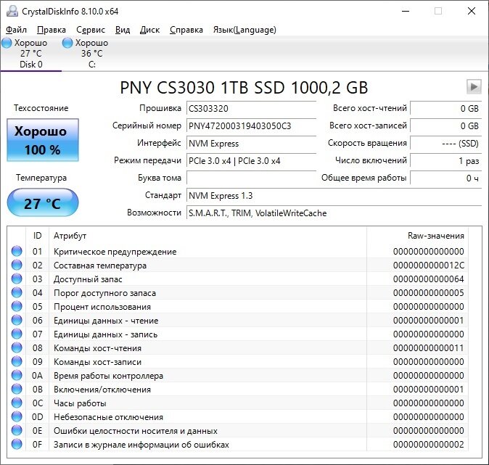Click the status circle of attribute 09
Image resolution: width=489 pixels, height=465 pixels.
click(x=17, y=361)
